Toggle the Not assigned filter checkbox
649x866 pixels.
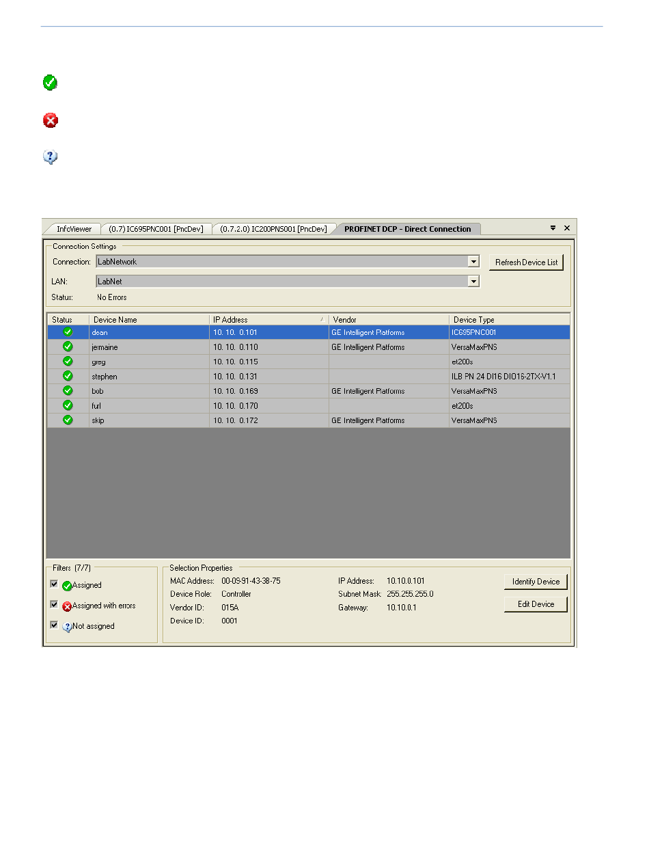[54, 625]
